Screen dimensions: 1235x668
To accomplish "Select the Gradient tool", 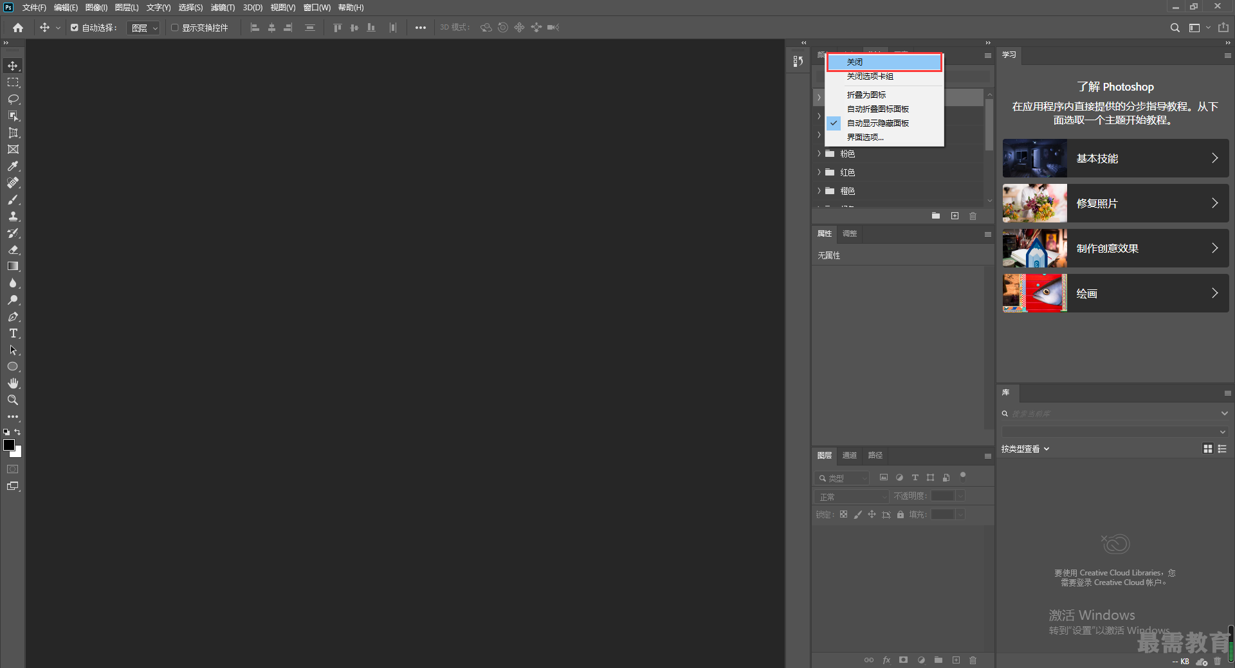I will point(13,266).
